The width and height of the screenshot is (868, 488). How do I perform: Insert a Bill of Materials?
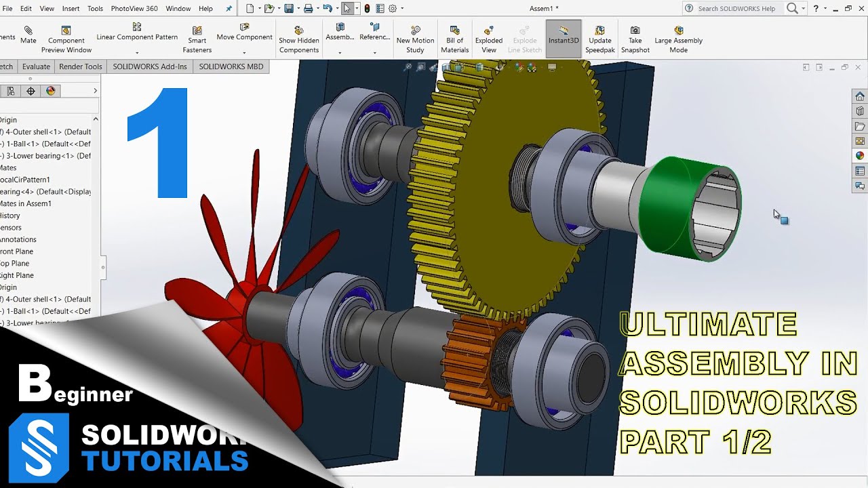[x=454, y=37]
